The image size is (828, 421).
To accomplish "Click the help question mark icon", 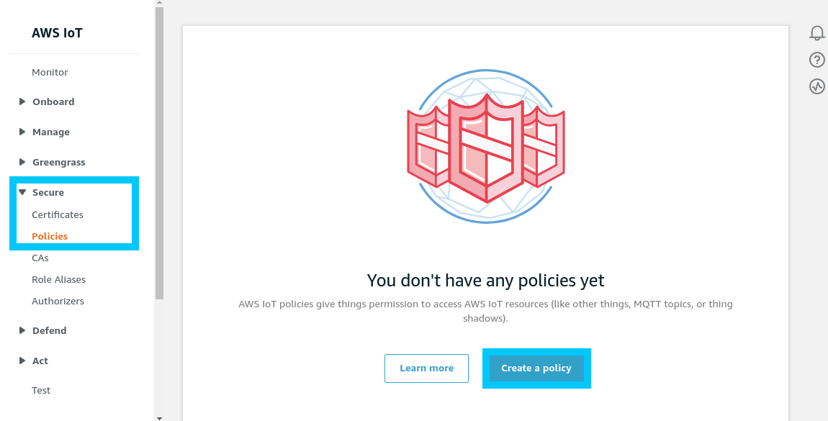I will click(x=816, y=59).
